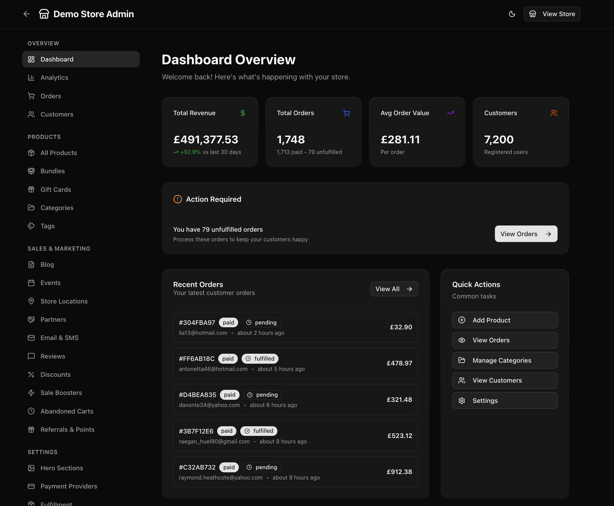The height and width of the screenshot is (506, 614).
Task: Select the Tags icon in sidebar
Action: coord(31,226)
